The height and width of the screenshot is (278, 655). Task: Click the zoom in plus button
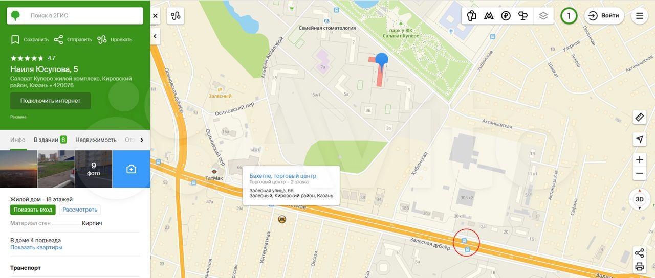[639, 160]
